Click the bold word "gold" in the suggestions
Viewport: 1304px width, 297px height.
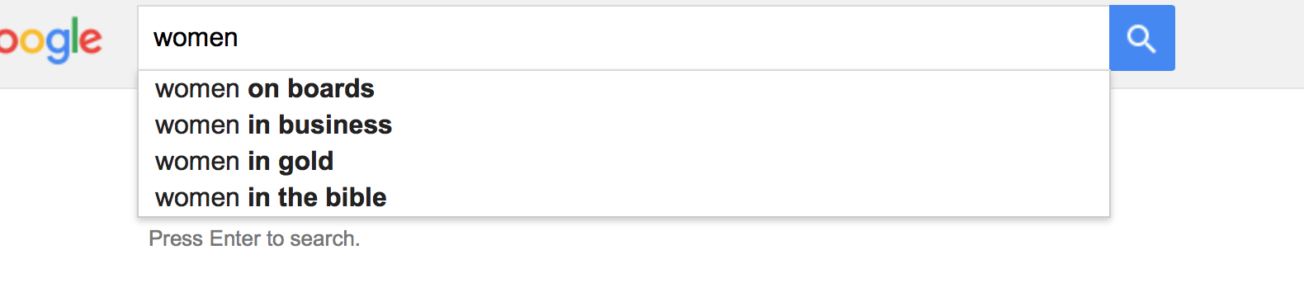(x=305, y=162)
